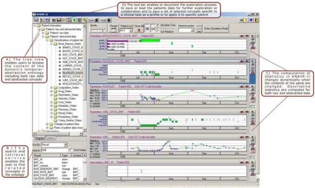Image resolution: width=315 pixels, height=188 pixels.
Task: Click the Save button in toolbar
Action: [x=93, y=20]
